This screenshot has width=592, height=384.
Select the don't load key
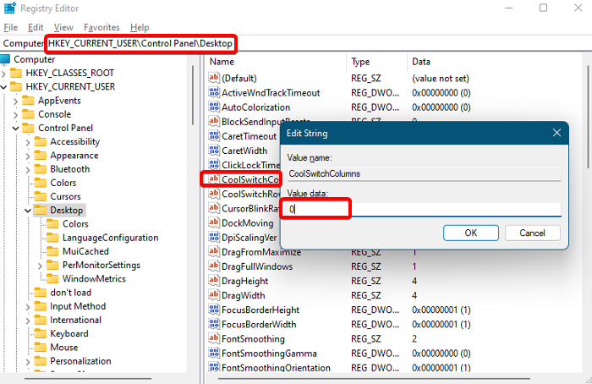tap(70, 293)
